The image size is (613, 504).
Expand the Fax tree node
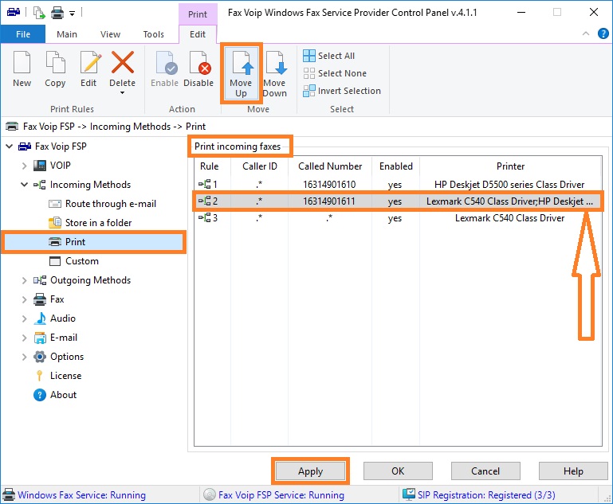(x=24, y=299)
